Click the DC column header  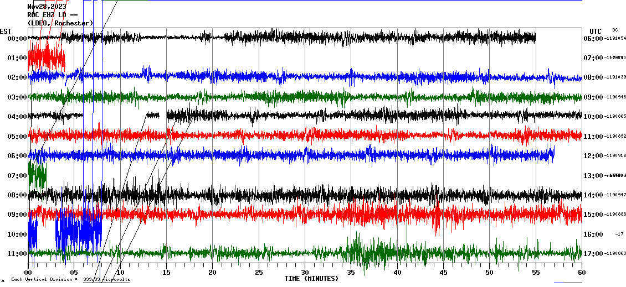(615, 30)
